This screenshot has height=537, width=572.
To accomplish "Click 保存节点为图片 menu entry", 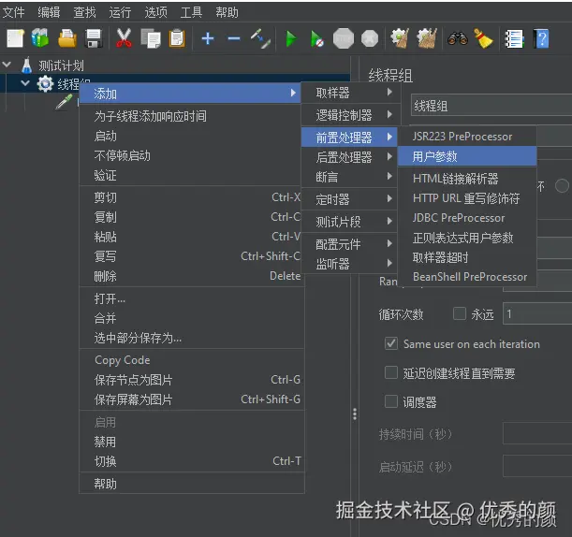I will pos(191,380).
